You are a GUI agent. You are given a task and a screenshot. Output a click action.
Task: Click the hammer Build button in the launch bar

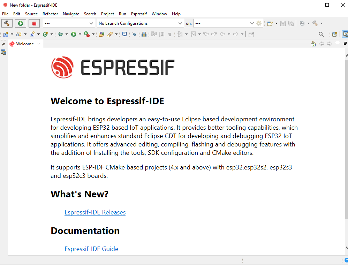click(7, 23)
